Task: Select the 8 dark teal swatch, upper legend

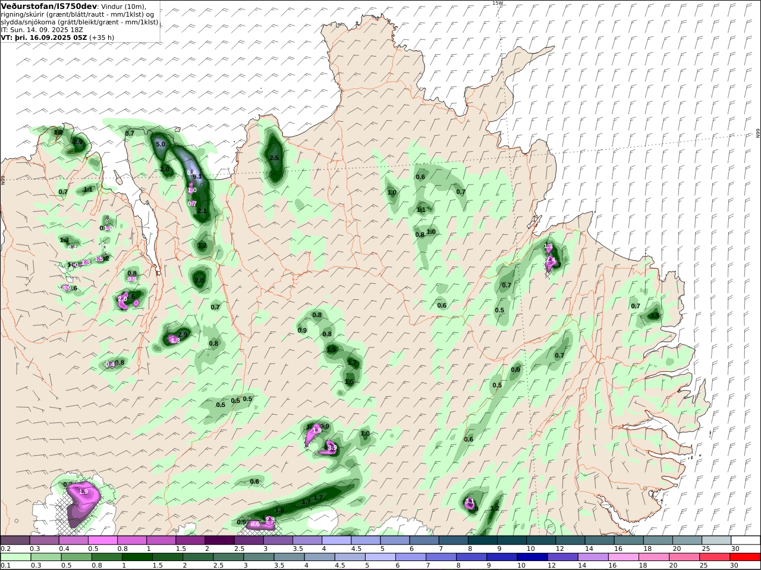Action: [483, 540]
